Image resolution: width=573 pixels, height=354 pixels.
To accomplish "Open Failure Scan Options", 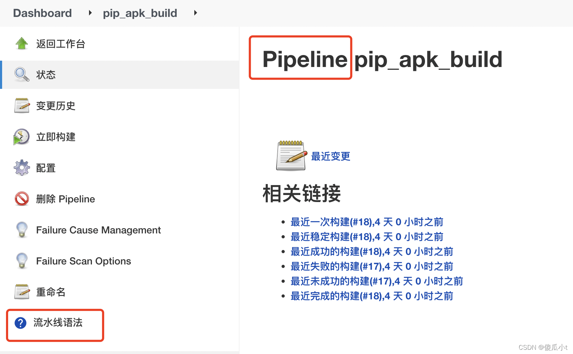I will pos(84,261).
